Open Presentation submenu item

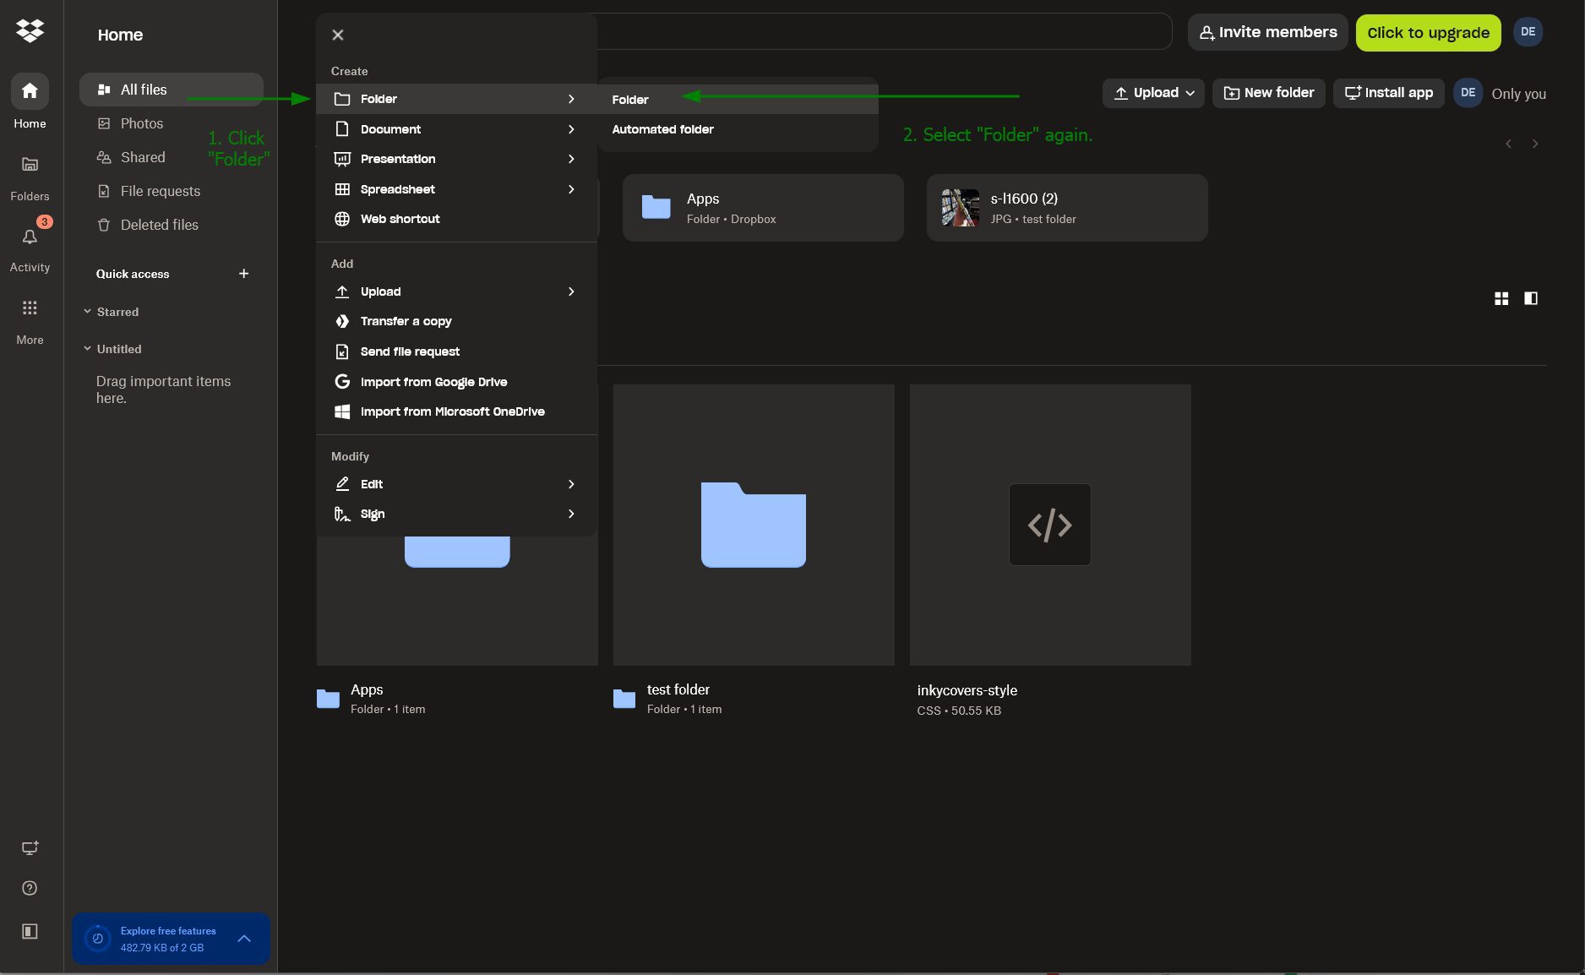pos(456,159)
